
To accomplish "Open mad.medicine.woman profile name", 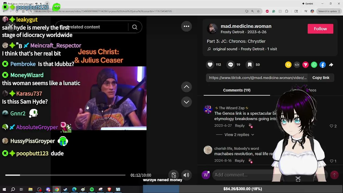I will click(x=246, y=26).
